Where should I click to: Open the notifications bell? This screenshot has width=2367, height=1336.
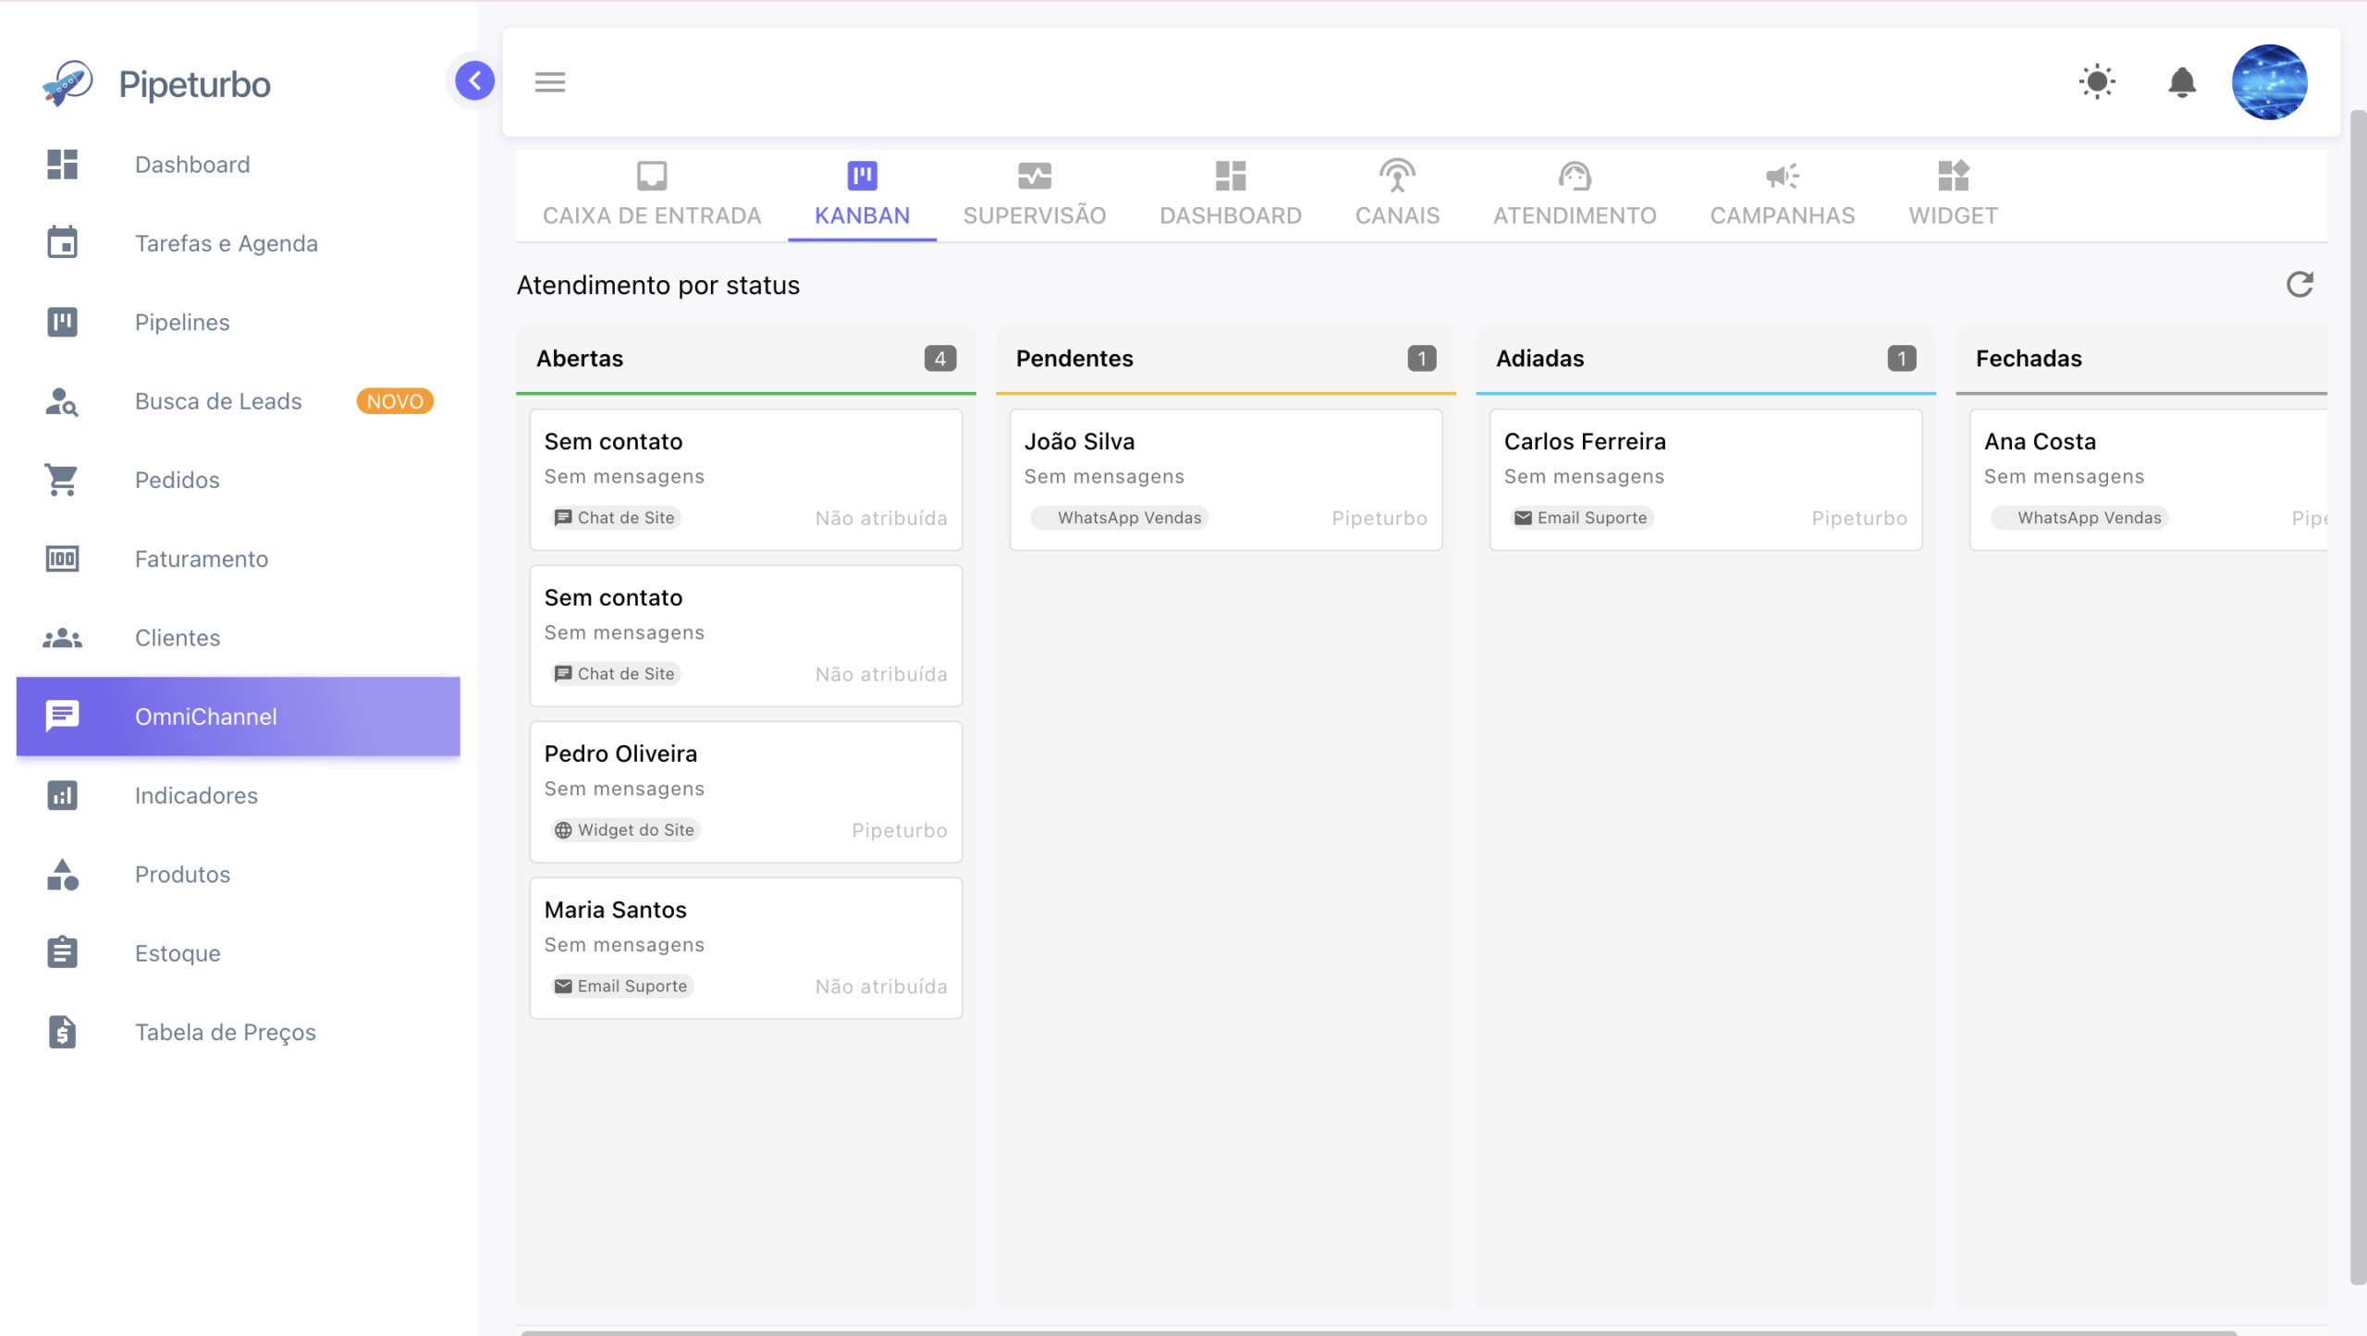point(2182,82)
